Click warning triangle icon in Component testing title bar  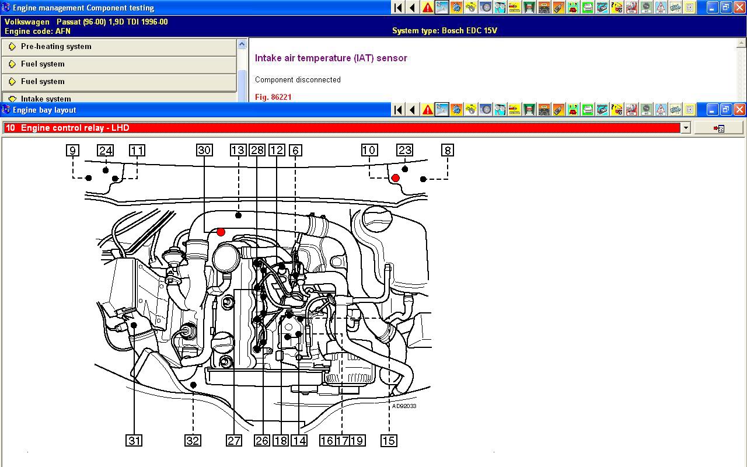[427, 8]
